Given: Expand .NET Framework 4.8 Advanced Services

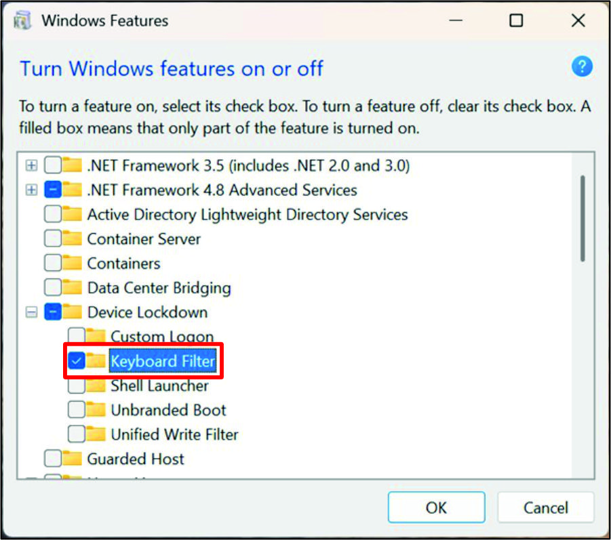Looking at the screenshot, I should pos(31,190).
